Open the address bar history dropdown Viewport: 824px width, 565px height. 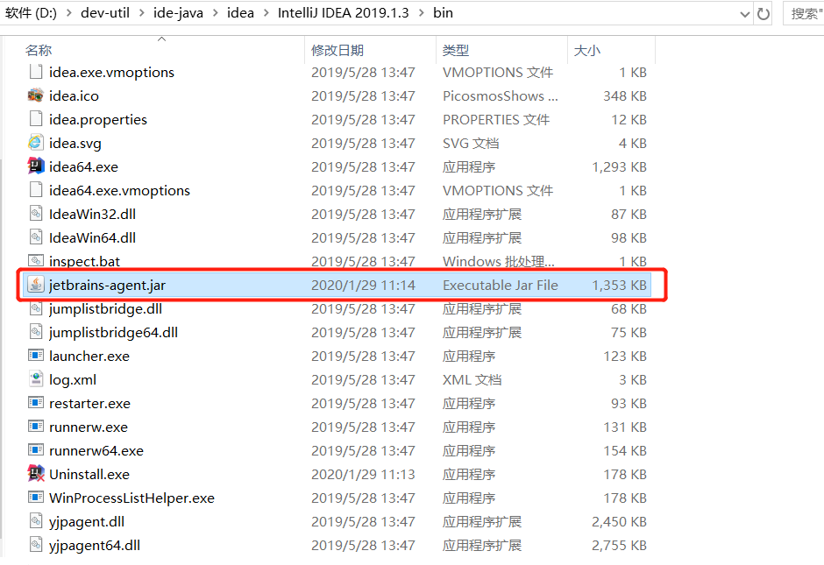tap(744, 14)
